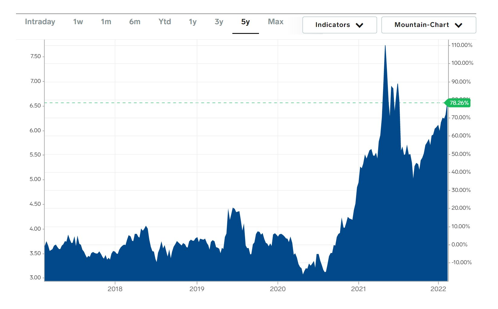Click the chevron arrow beside Indicators
Viewport: 498px width, 309px height.
pyautogui.click(x=359, y=25)
